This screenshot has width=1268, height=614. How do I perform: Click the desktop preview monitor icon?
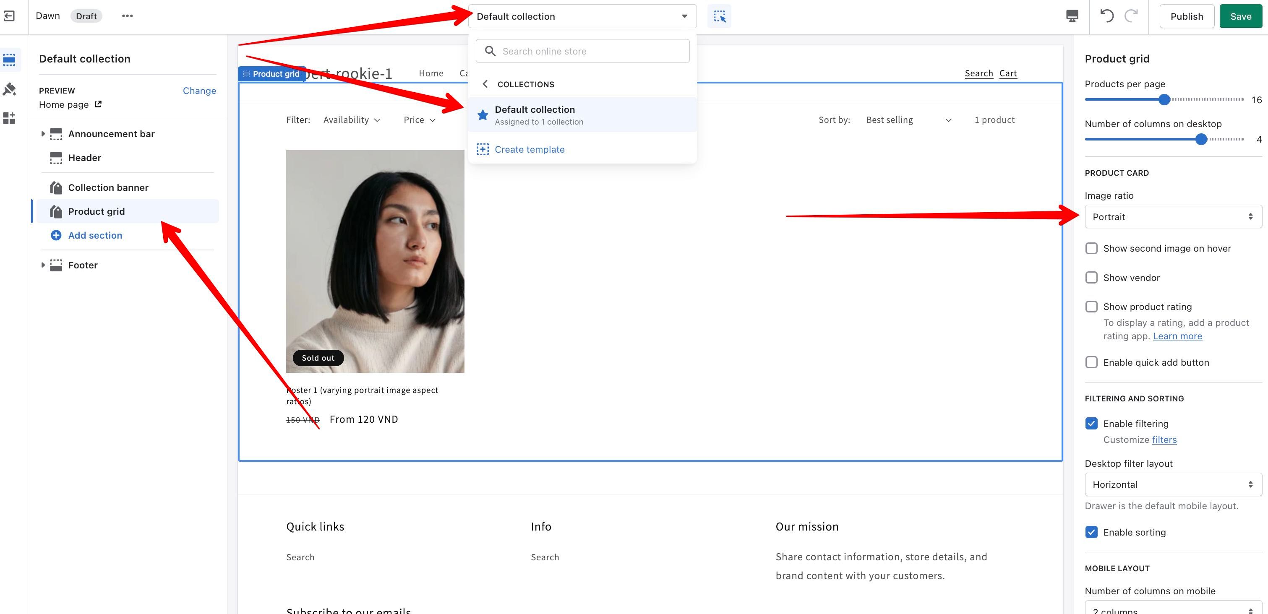click(x=1072, y=16)
